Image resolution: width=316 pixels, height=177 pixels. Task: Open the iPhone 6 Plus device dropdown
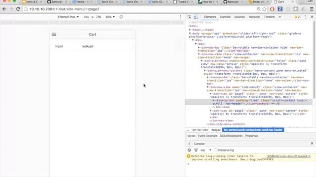68,17
